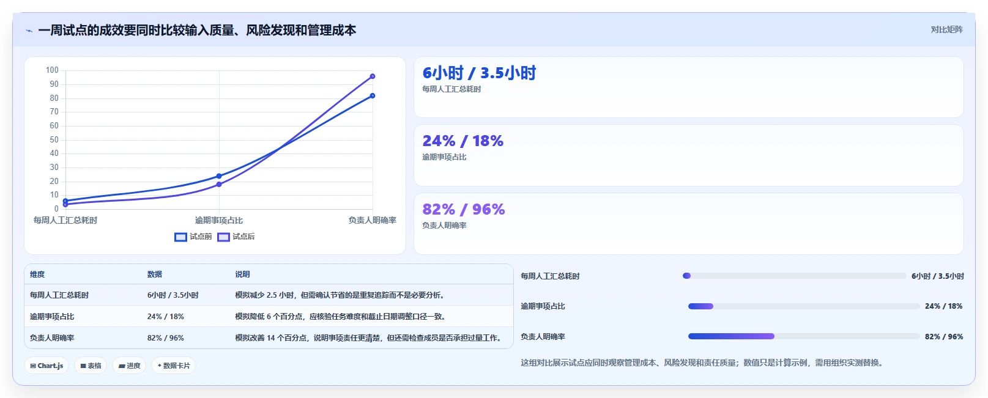Screen dimensions: 988x398
Task: Click the table cell 6小时 / 3.5小时
Action: pos(173,295)
